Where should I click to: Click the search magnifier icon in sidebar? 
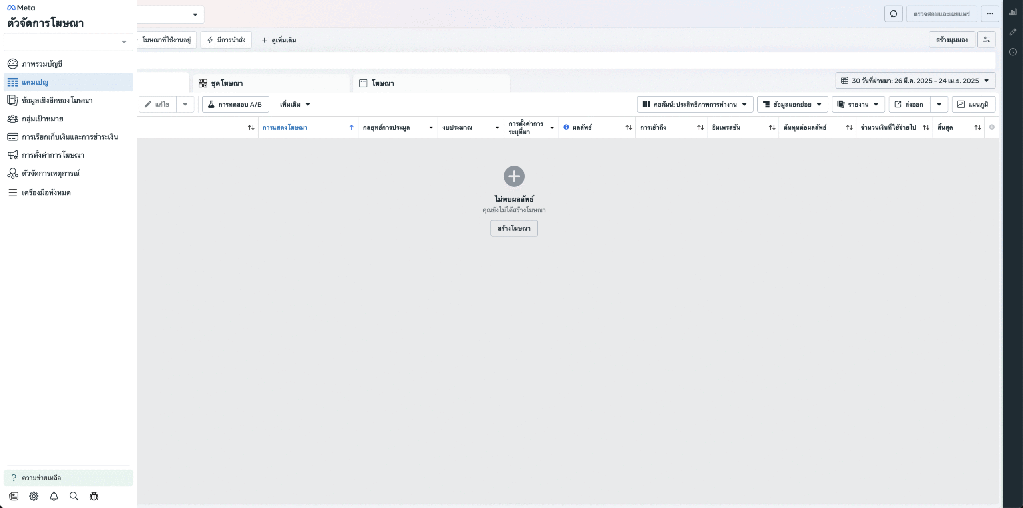pos(74,496)
